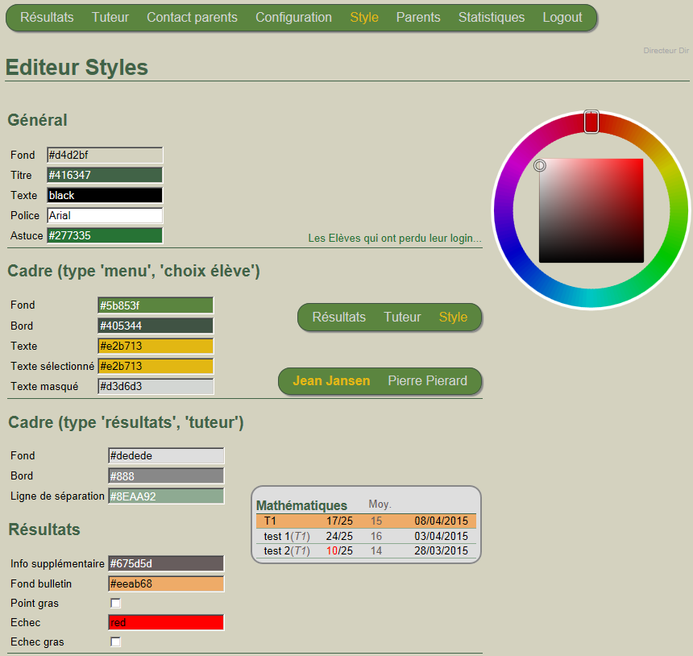Click the Général Texte field containing black

pos(105,195)
